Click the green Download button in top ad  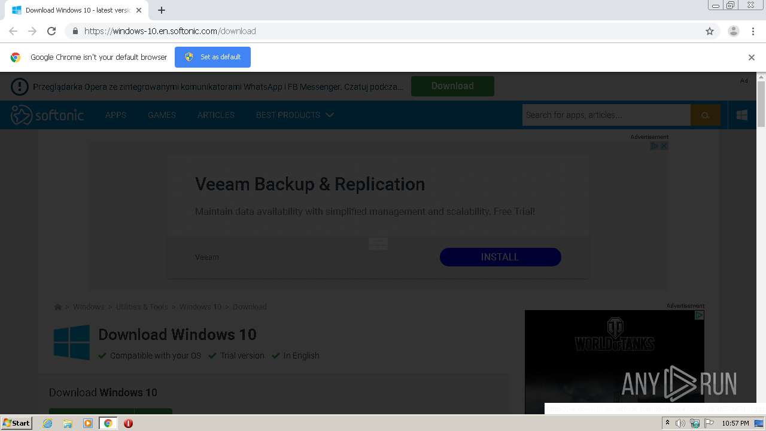(x=452, y=86)
